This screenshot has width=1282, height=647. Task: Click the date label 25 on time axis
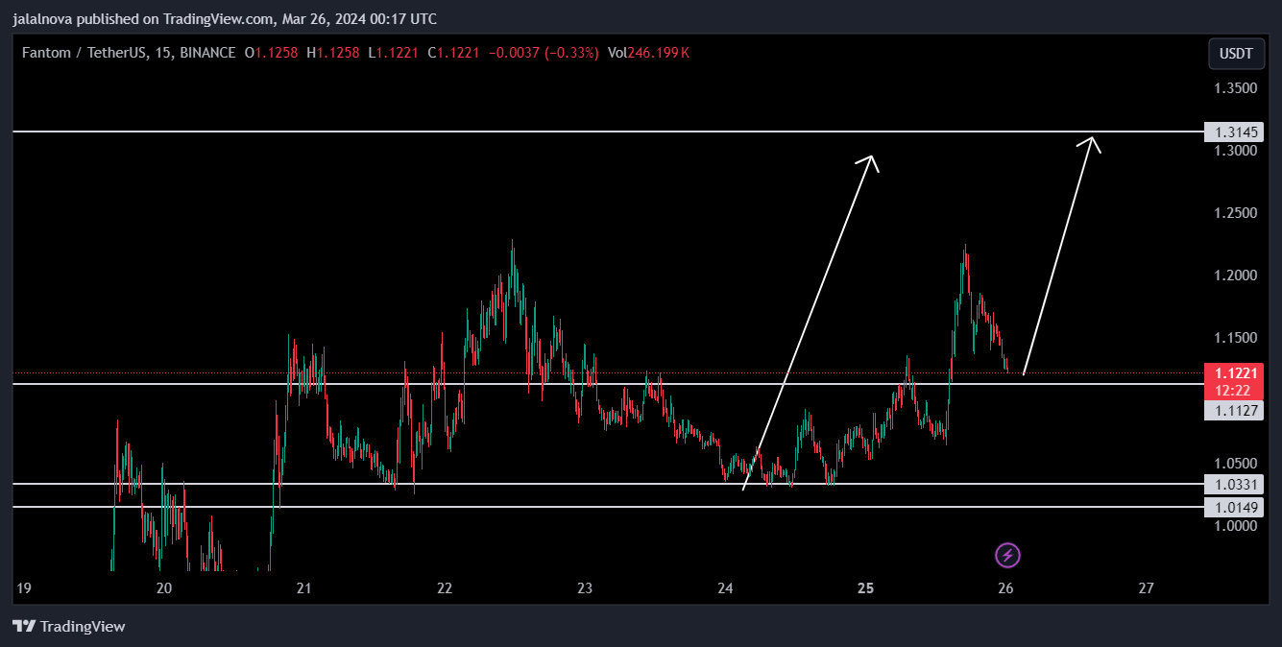865,587
